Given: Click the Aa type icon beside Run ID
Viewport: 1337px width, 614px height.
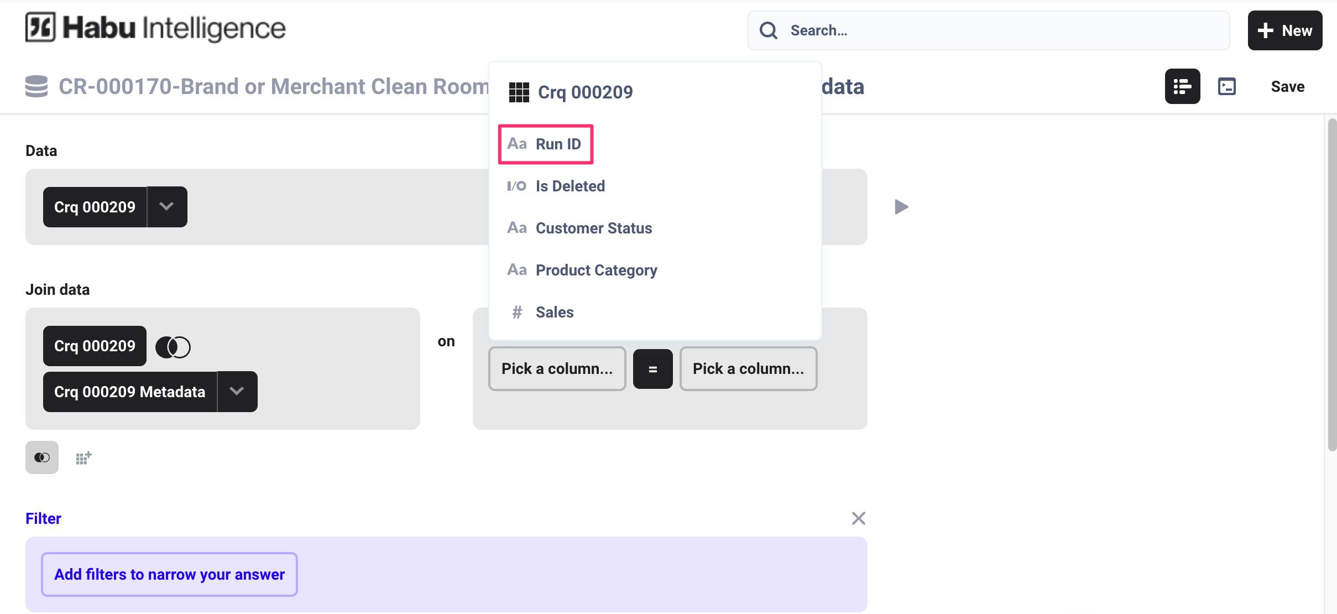Looking at the screenshot, I should tap(517, 144).
